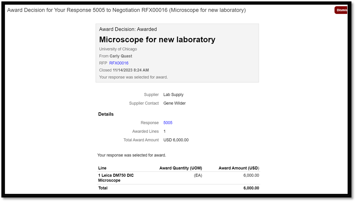Click the Line column header
This screenshot has width=356, height=202.
[x=102, y=168]
